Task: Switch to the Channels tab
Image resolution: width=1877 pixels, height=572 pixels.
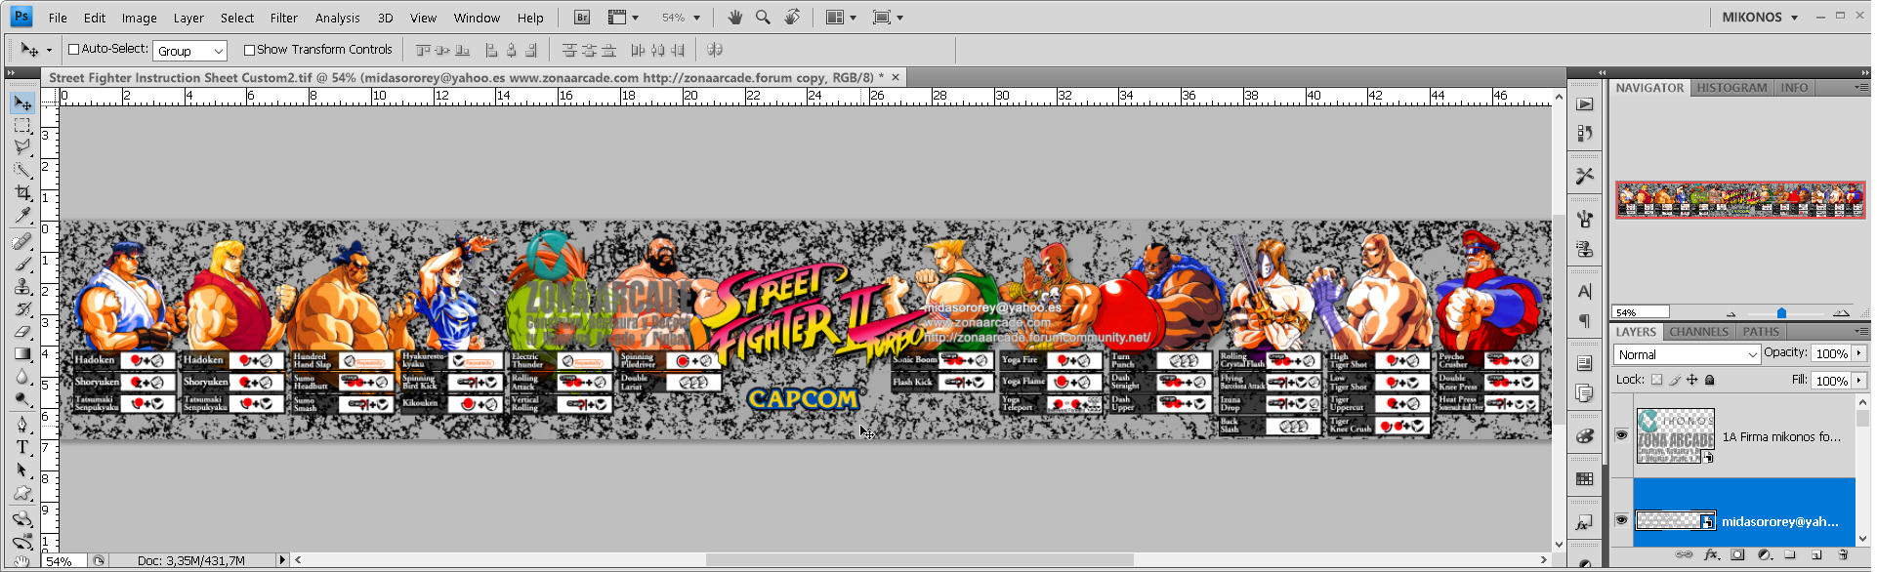Action: pos(1698,332)
